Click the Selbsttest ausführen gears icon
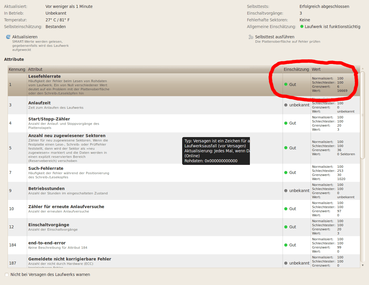369x285 pixels. (x=251, y=37)
